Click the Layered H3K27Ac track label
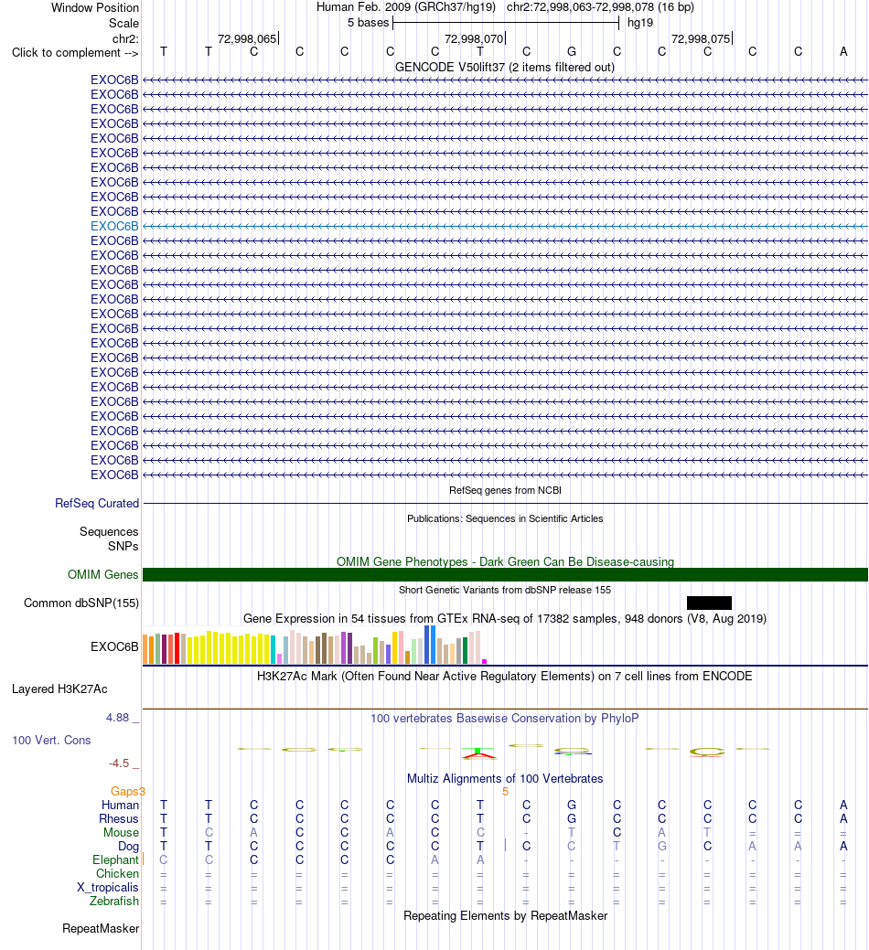The width and height of the screenshot is (869, 950). [x=59, y=688]
